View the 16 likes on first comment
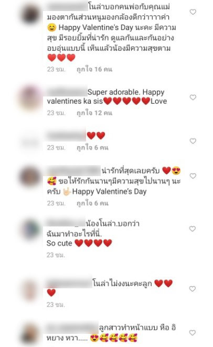The width and height of the screenshot is (213, 347). [x=94, y=70]
